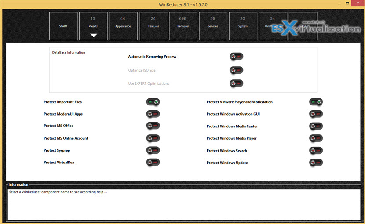Turn on Protect ModernUI Apps
Image resolution: width=365 pixels, height=224 pixels.
pyautogui.click(x=153, y=114)
